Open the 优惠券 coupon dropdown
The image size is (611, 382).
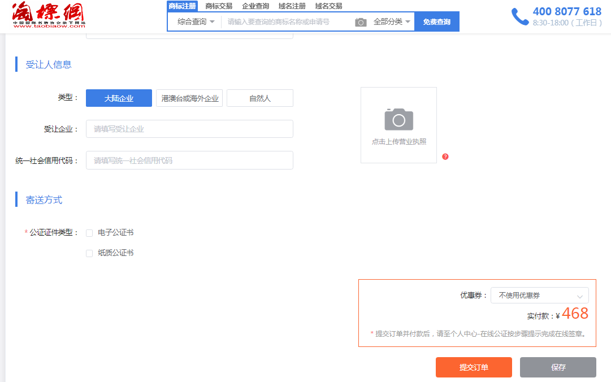coord(539,296)
